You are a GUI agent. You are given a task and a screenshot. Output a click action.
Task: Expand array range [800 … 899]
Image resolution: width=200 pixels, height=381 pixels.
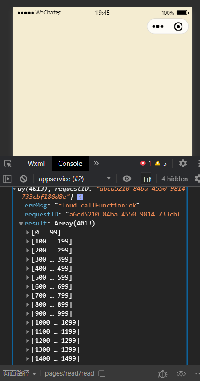(x=27, y=304)
